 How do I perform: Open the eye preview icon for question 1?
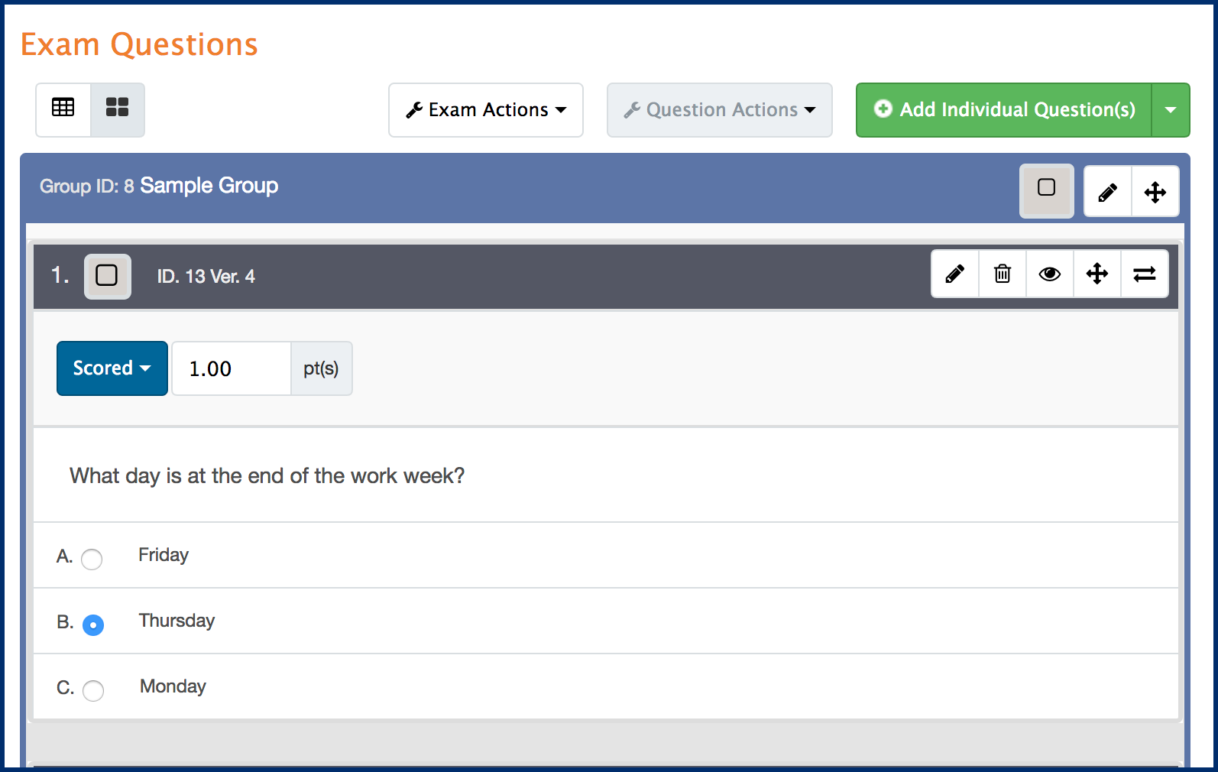1049,274
